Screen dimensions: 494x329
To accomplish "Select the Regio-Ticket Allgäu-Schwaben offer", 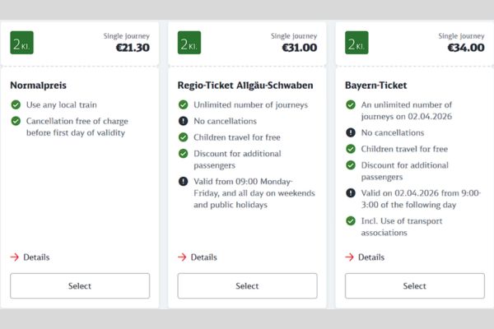I will coord(247,286).
